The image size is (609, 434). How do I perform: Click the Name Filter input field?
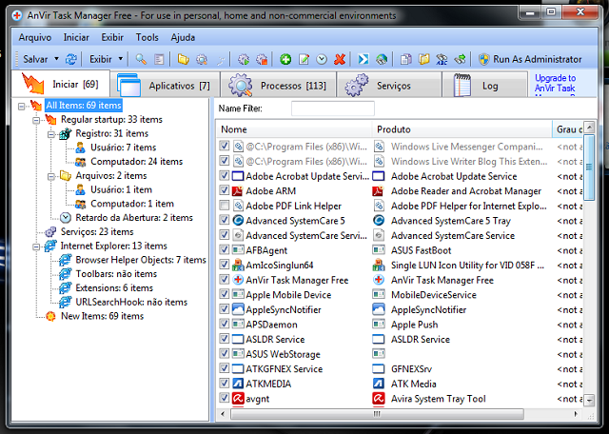(333, 108)
